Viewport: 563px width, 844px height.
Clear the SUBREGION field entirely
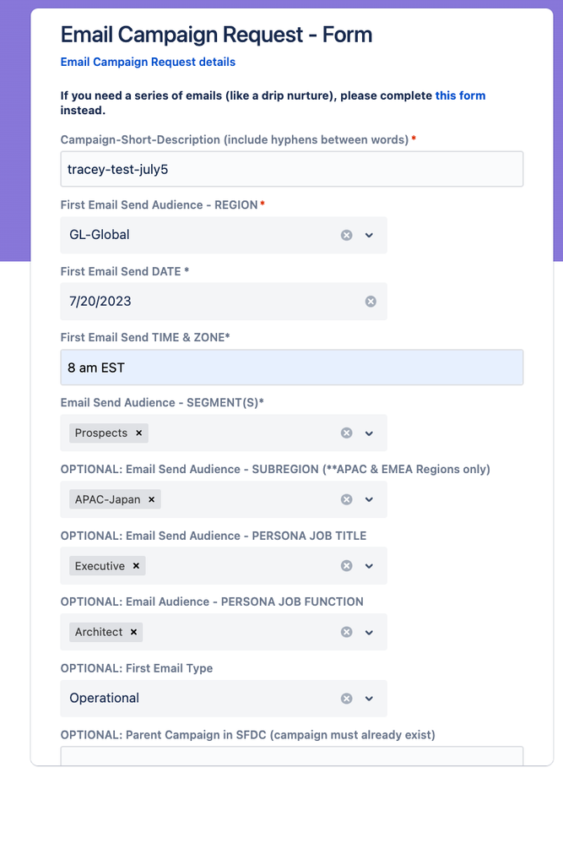(x=346, y=499)
